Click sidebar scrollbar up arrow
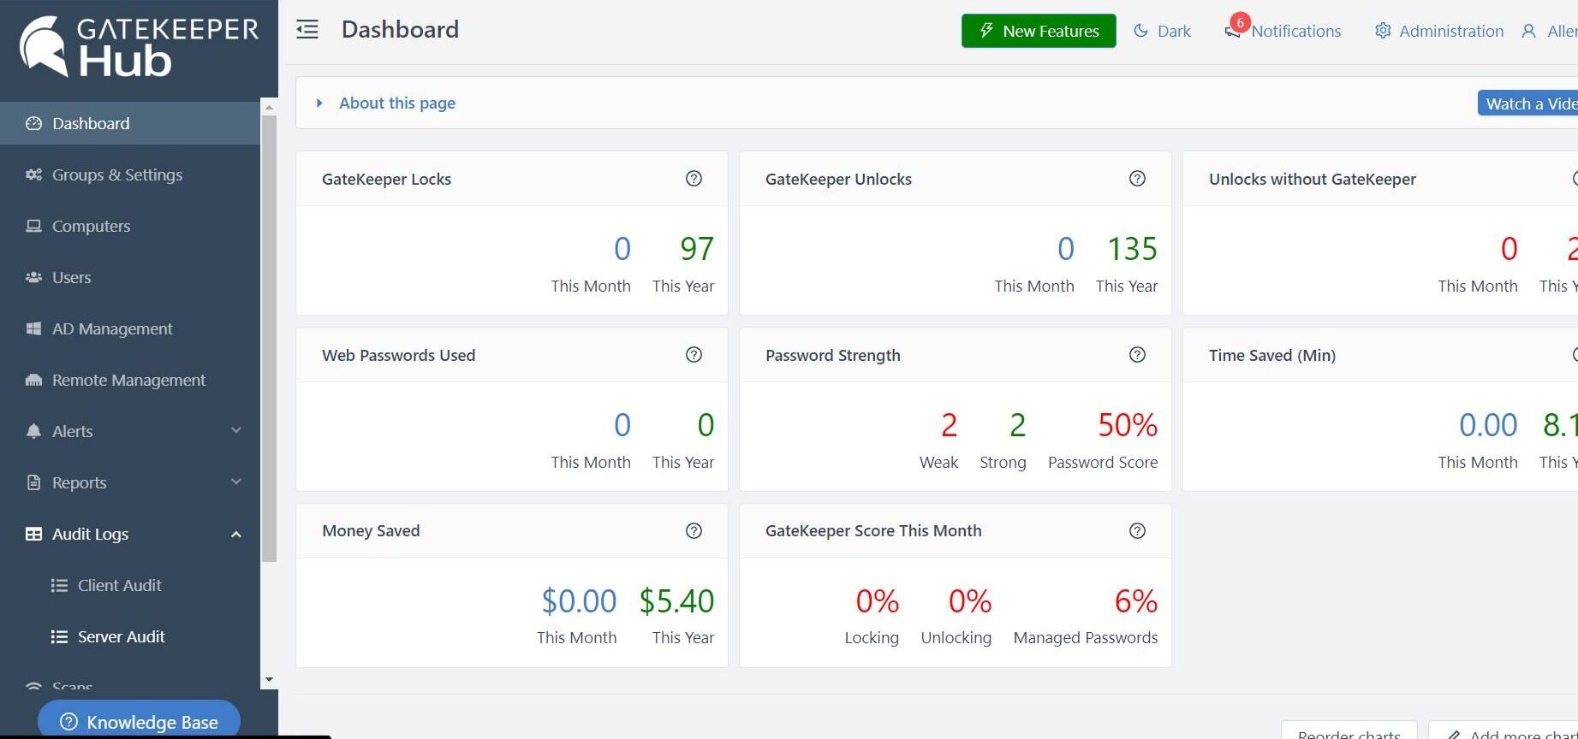Image resolution: width=1578 pixels, height=739 pixels. [269, 108]
